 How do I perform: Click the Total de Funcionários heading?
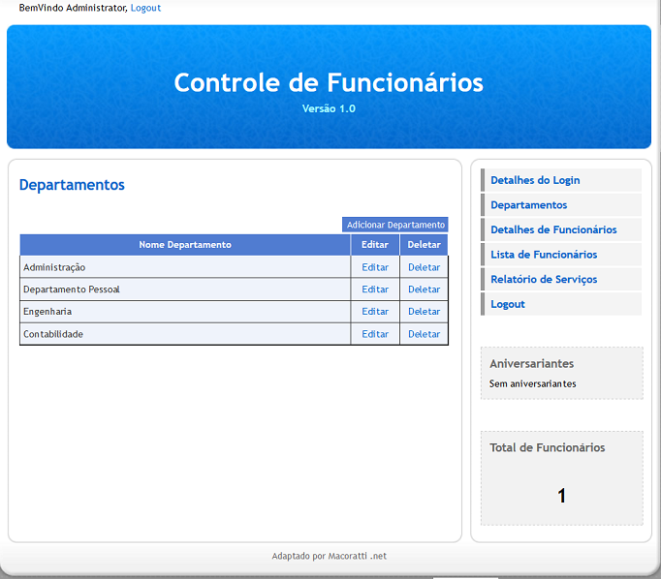coord(548,447)
